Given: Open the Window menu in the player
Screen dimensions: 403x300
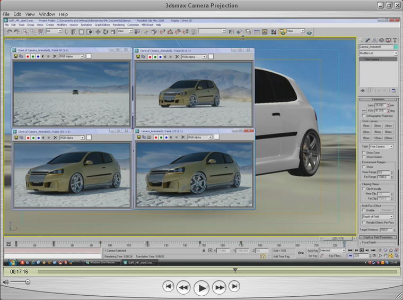Looking at the screenshot, I should tap(47, 14).
